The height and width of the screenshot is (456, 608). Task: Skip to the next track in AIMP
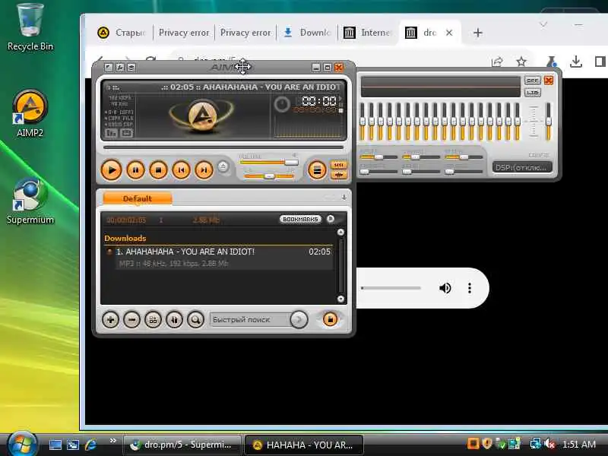pyautogui.click(x=204, y=170)
